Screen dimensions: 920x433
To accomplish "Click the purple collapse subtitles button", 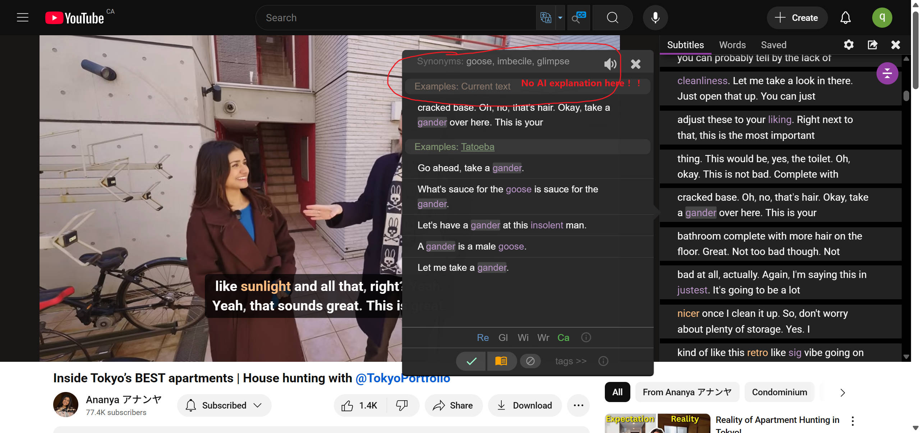I will [x=887, y=73].
